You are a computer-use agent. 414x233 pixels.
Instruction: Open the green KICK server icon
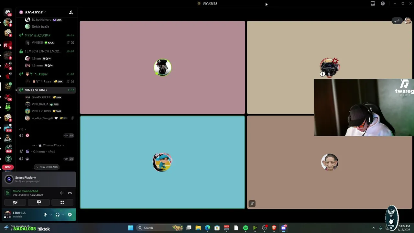pyautogui.click(x=8, y=107)
